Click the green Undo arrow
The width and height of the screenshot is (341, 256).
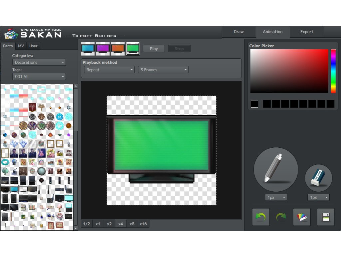261,217
